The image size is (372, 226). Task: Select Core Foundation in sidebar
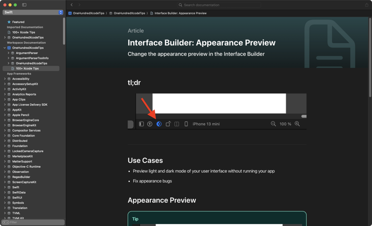(x=23, y=136)
